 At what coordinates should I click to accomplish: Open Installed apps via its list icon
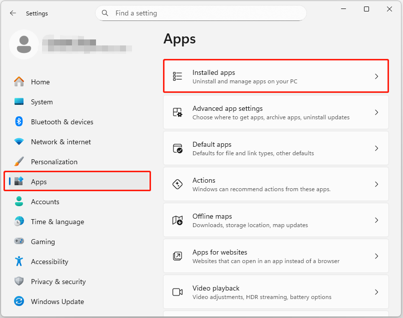pos(177,76)
